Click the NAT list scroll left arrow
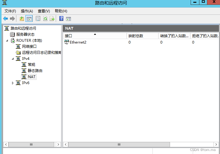The width and height of the screenshot is (220, 154). click(66, 144)
